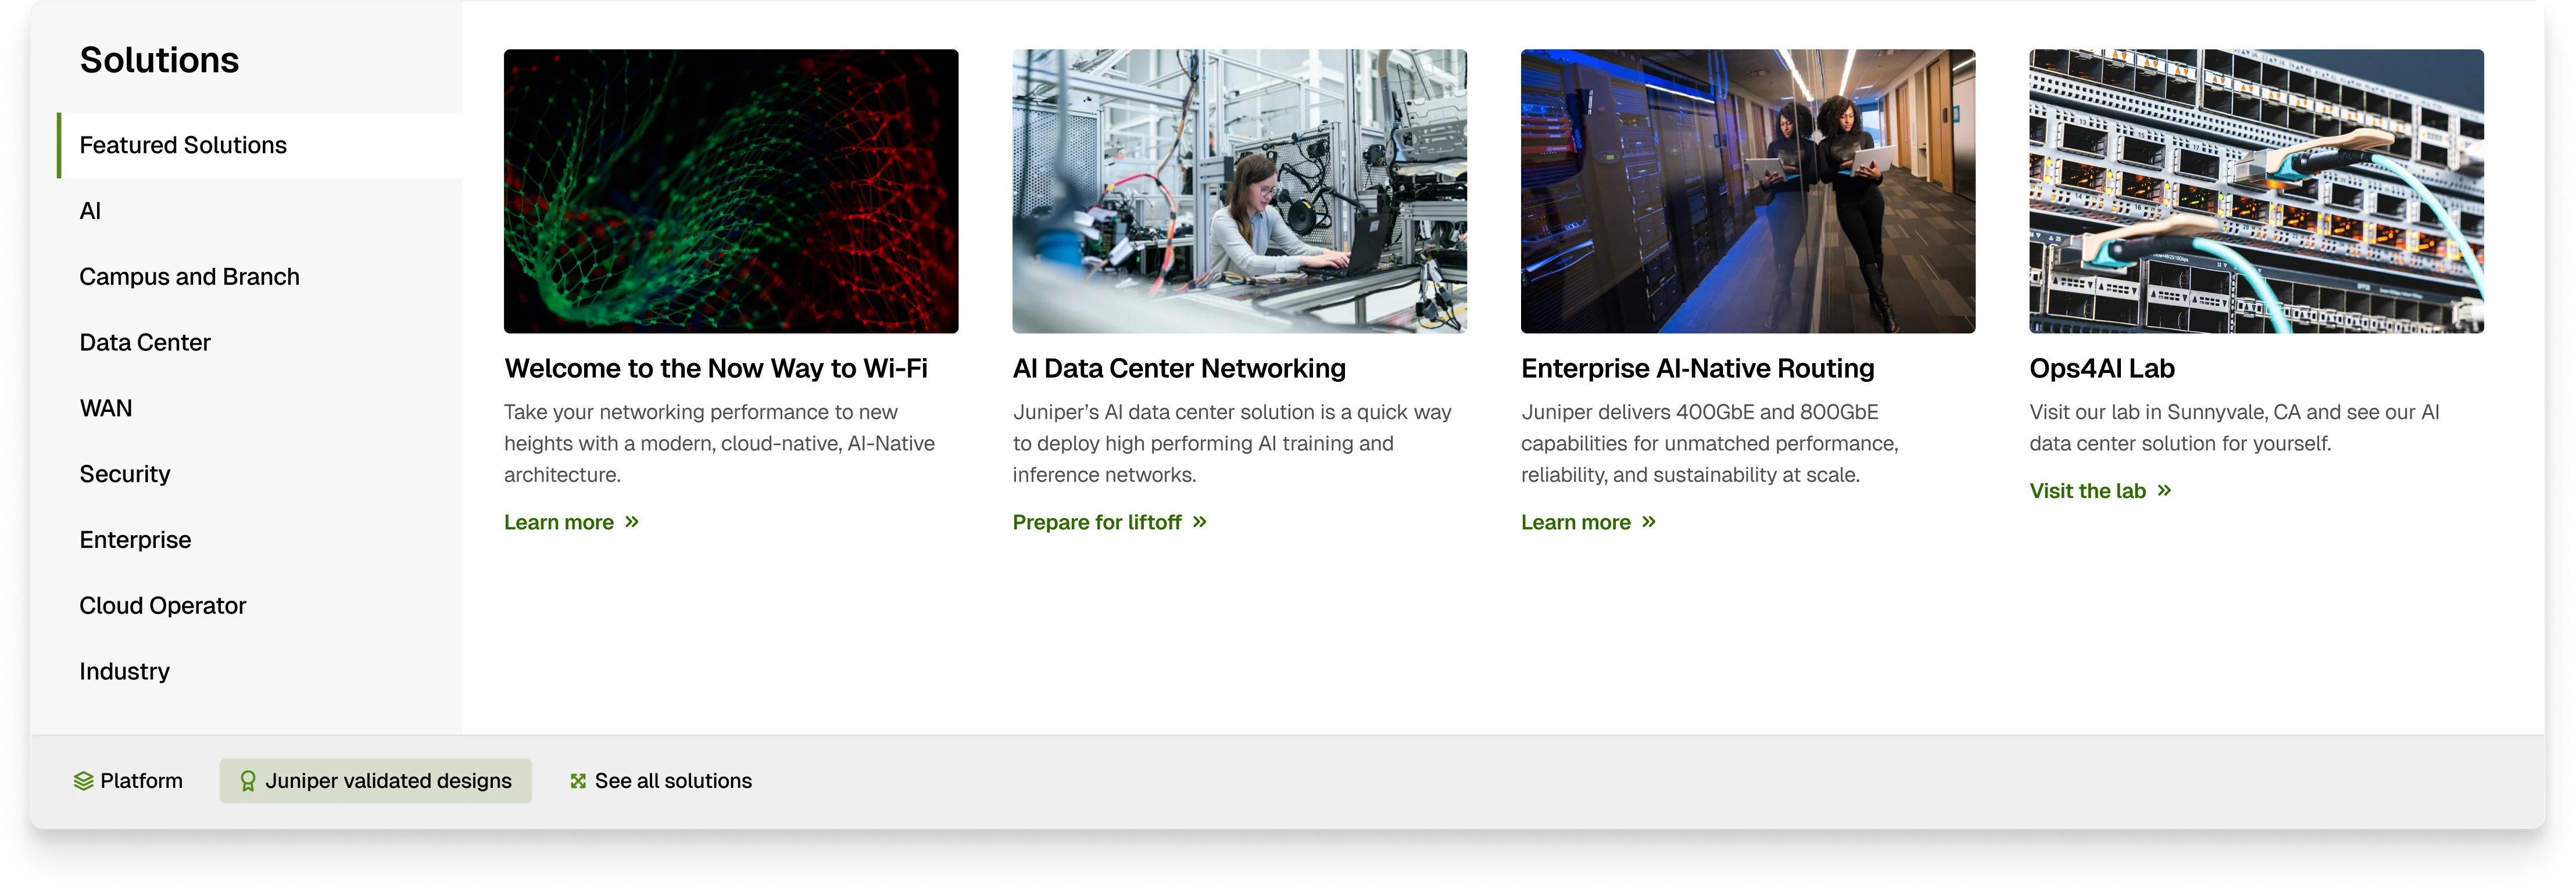Select WAN from the Solutions list

point(106,409)
